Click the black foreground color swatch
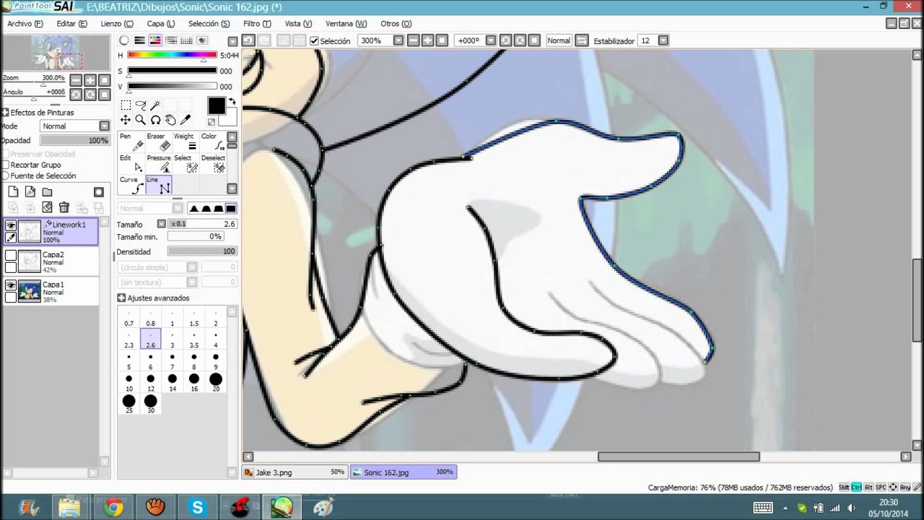 [x=217, y=105]
